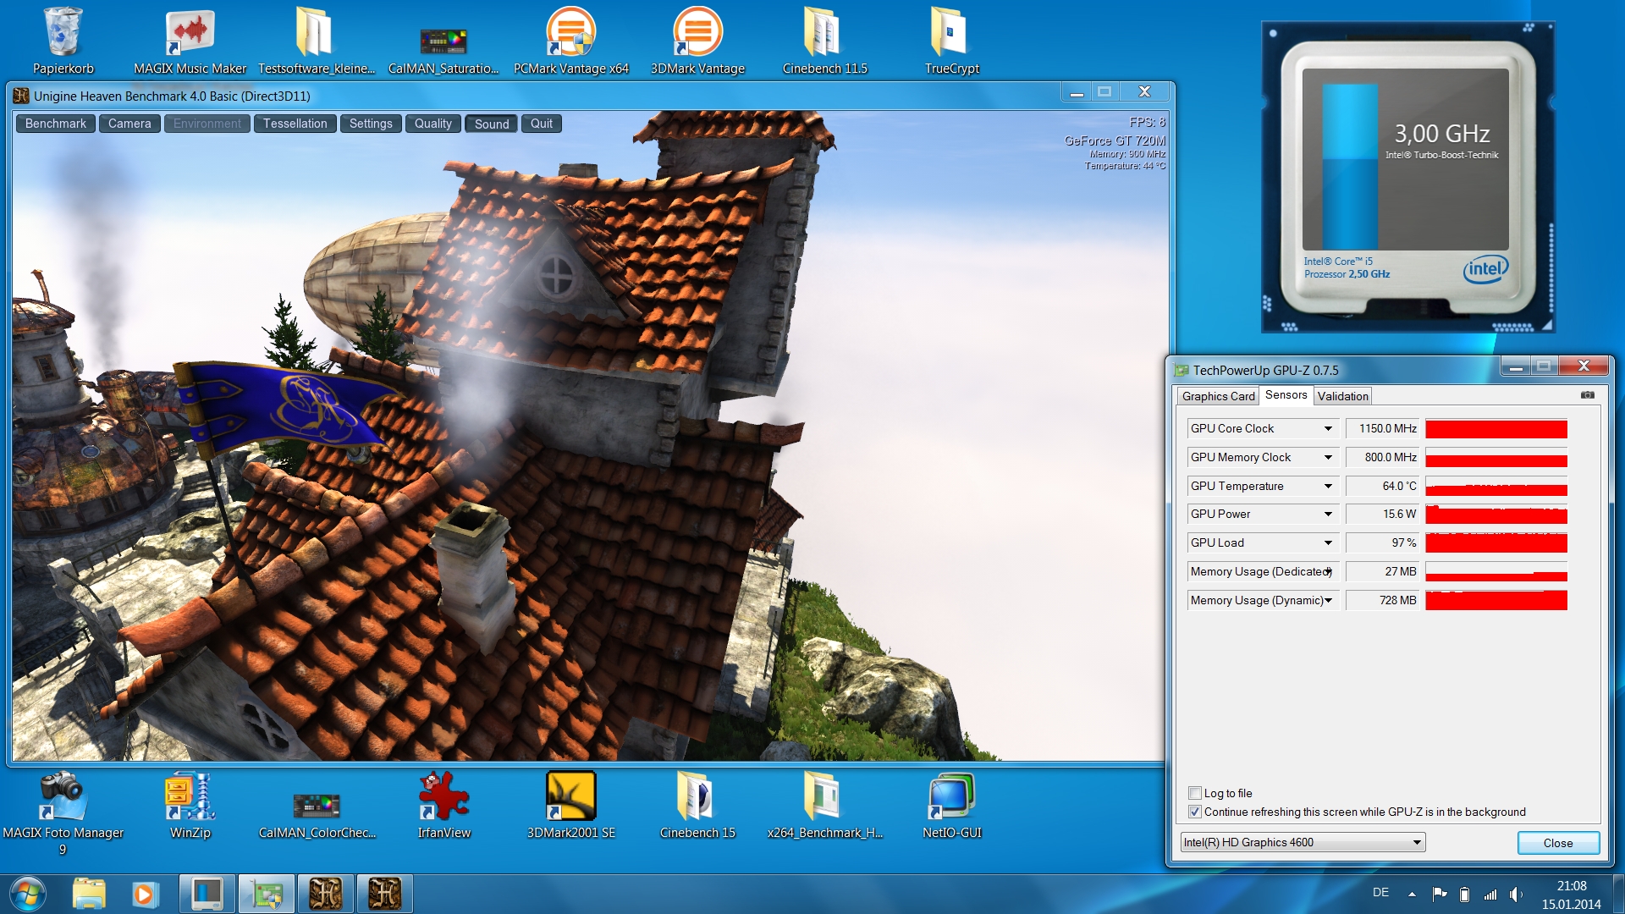Toggle Sound button in Heaven Benchmark

491,124
